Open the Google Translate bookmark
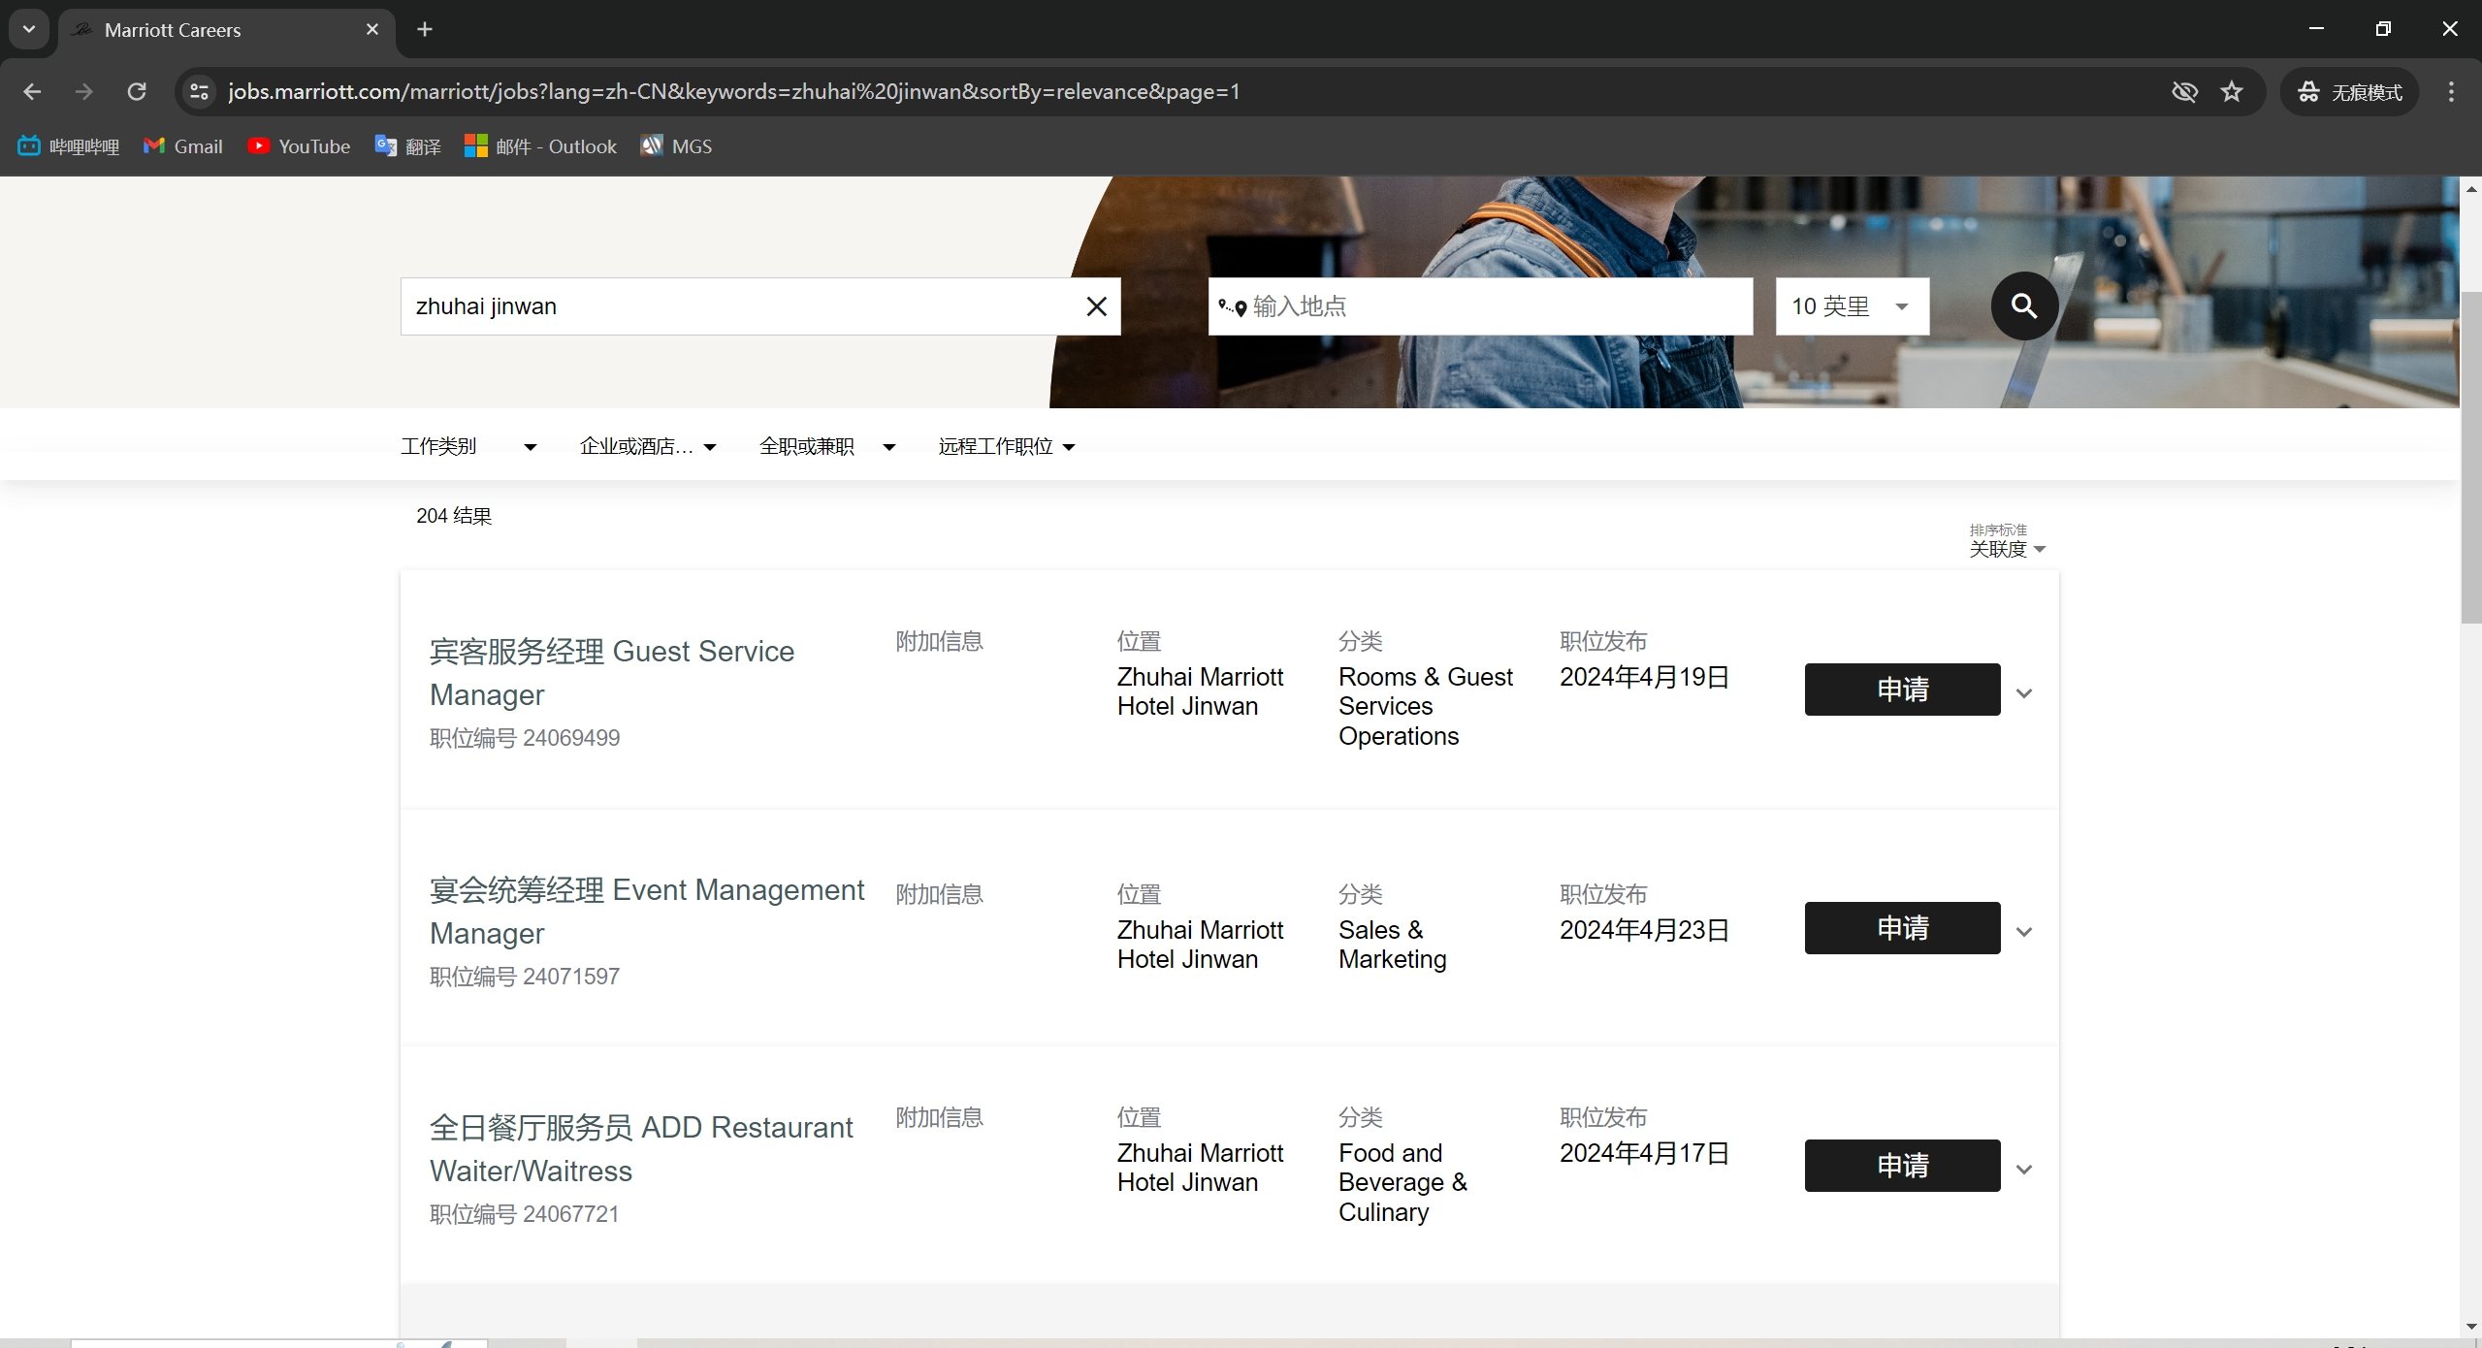 tap(408, 146)
